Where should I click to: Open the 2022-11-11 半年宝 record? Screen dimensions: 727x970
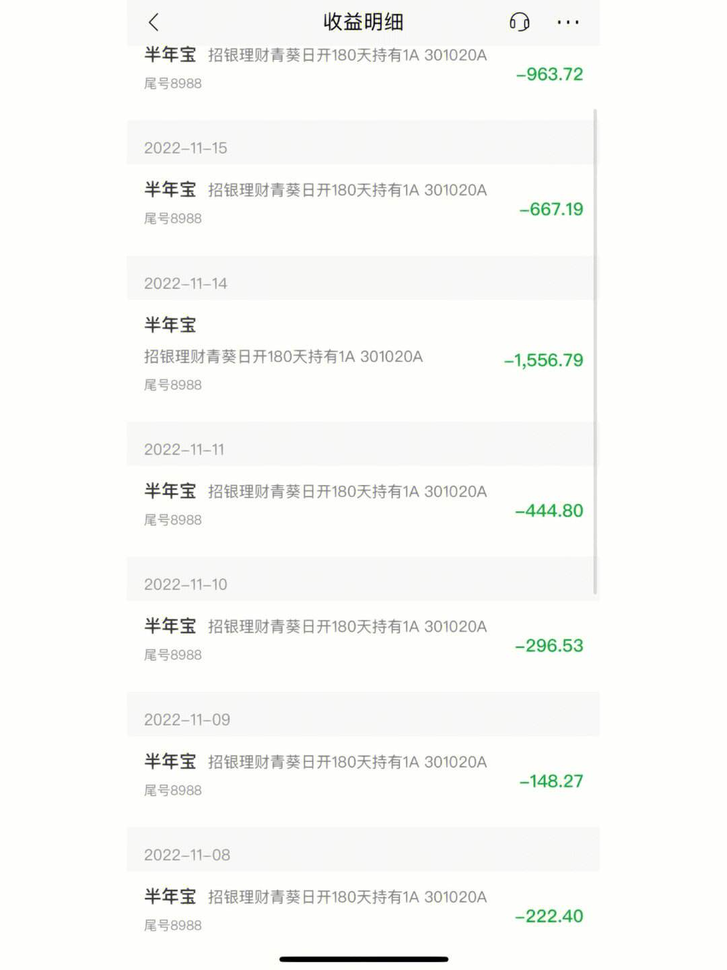pyautogui.click(x=315, y=504)
